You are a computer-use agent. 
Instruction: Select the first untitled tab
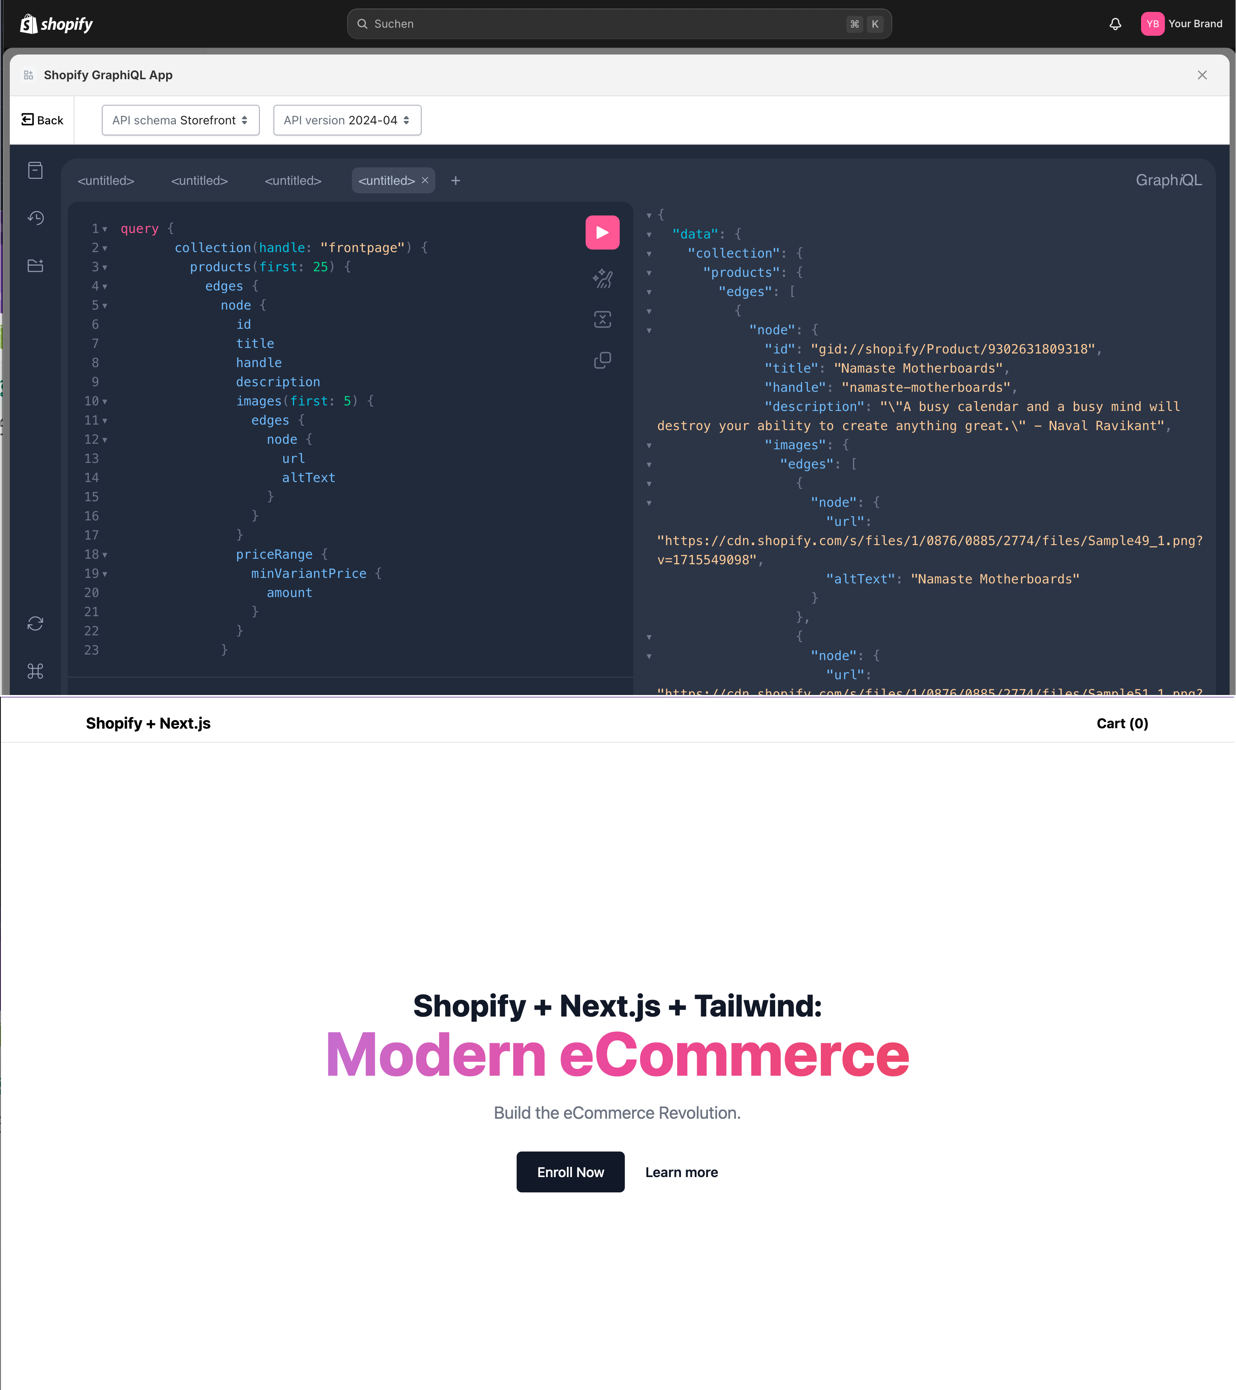[x=106, y=180]
